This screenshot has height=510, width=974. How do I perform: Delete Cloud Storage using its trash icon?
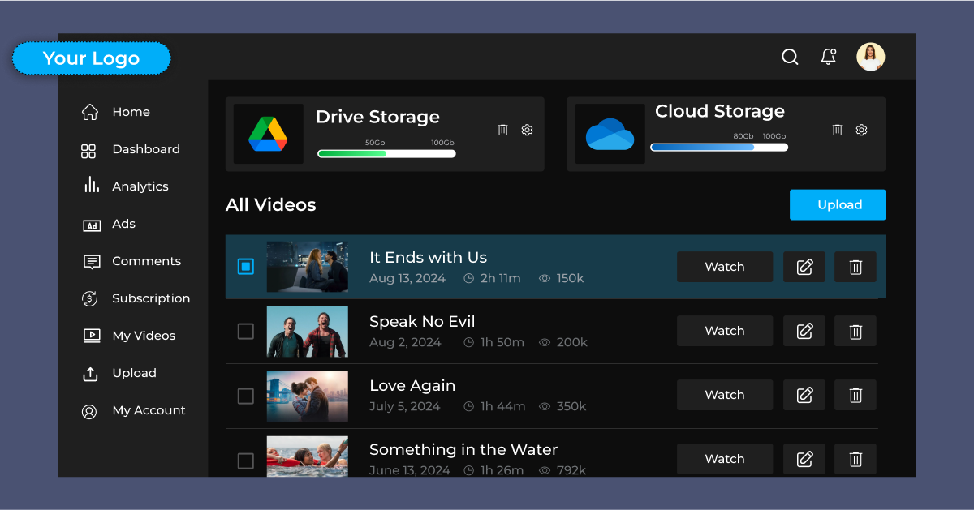click(x=837, y=130)
